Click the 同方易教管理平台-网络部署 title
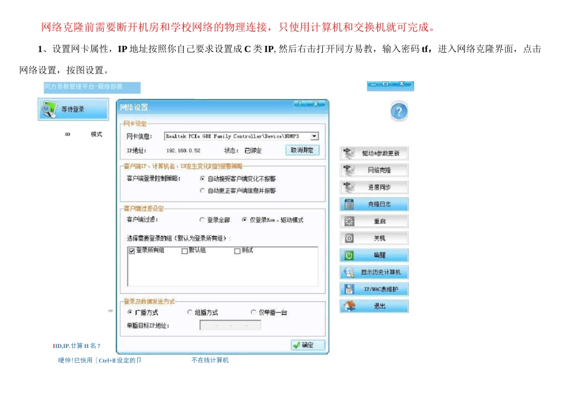Screen dimensions: 567x401 tap(84, 87)
